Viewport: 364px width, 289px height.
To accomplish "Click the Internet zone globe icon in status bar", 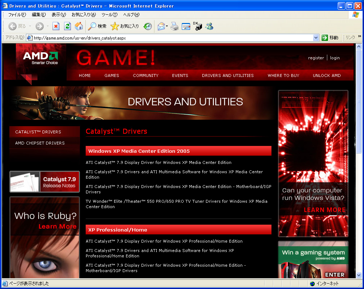I will (x=313, y=284).
